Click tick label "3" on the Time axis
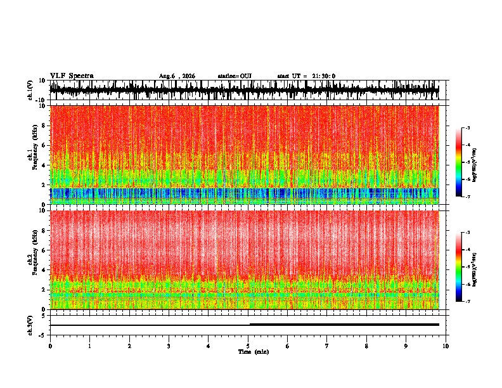The width and height of the screenshot is (502, 388). point(169,346)
